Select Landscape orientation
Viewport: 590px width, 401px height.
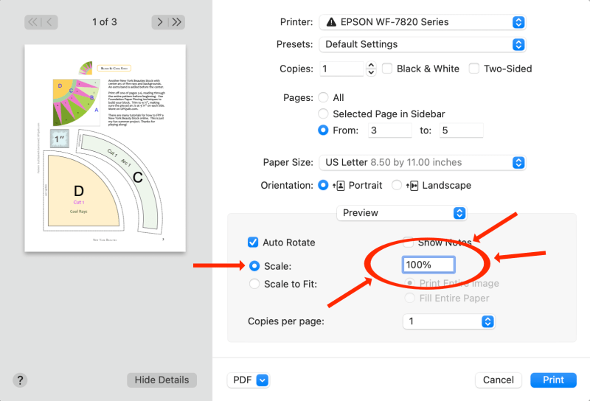point(398,185)
